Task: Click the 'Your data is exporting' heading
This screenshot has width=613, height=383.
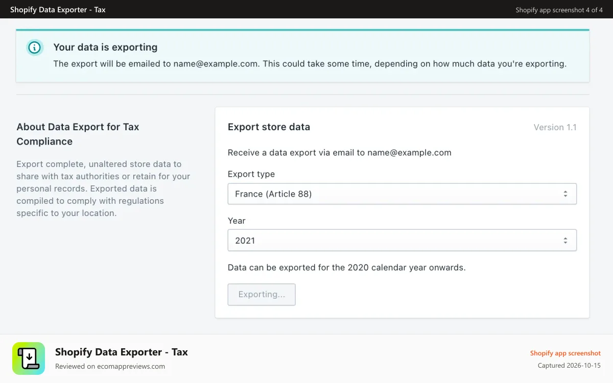Action: pyautogui.click(x=105, y=47)
